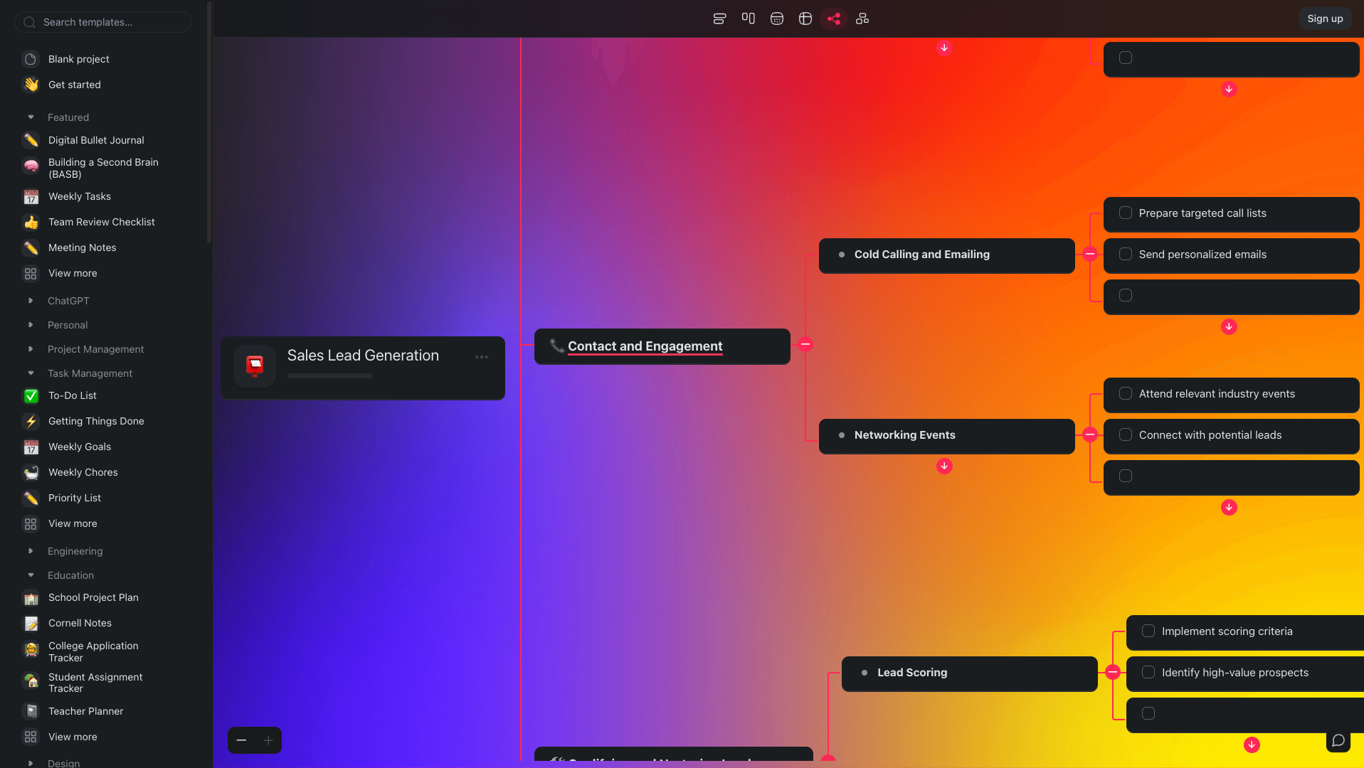Open the Meeting Notes template
The height and width of the screenshot is (768, 1364).
click(x=82, y=247)
